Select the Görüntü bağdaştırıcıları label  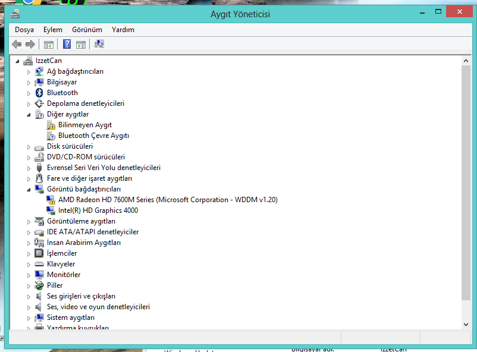[84, 189]
